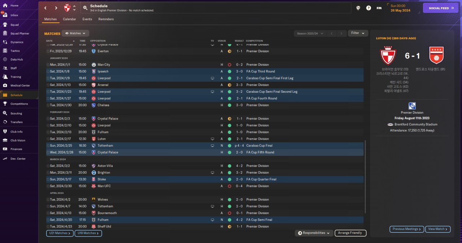This screenshot has height=243, width=462.
Task: Select the Man UFC 0 - 4 row
Action: click(x=205, y=186)
